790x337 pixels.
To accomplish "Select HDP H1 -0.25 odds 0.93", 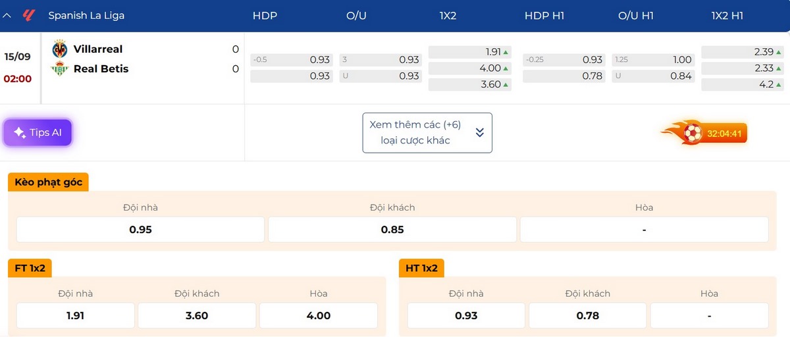I will (564, 59).
